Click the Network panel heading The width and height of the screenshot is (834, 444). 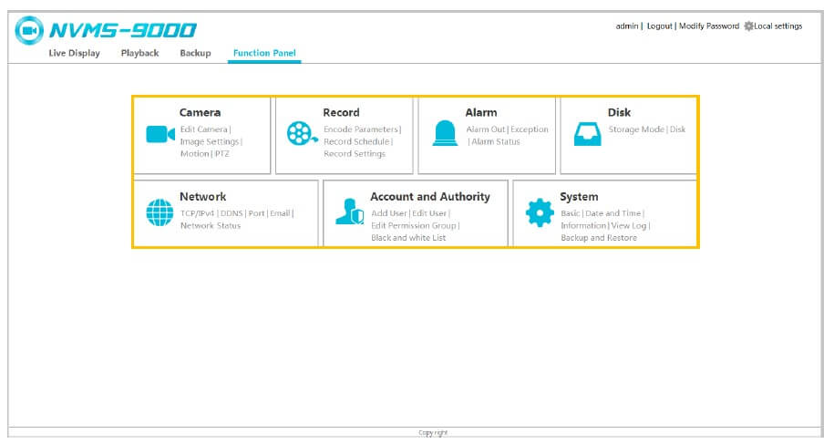202,197
